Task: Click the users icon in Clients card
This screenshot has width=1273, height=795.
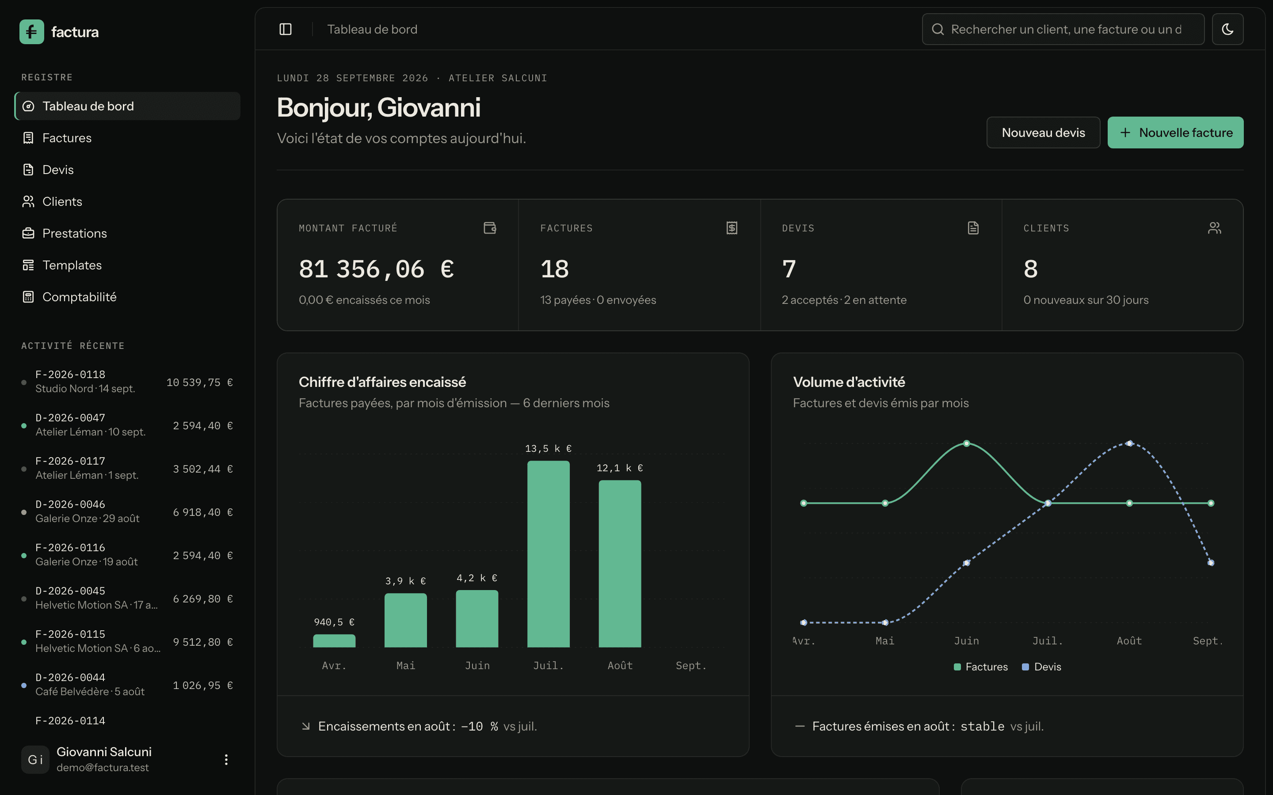Action: (1215, 227)
